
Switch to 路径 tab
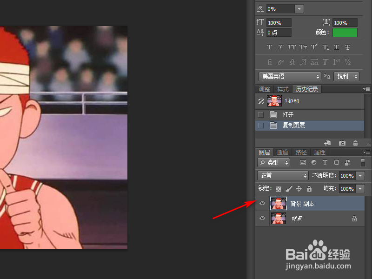(x=301, y=153)
